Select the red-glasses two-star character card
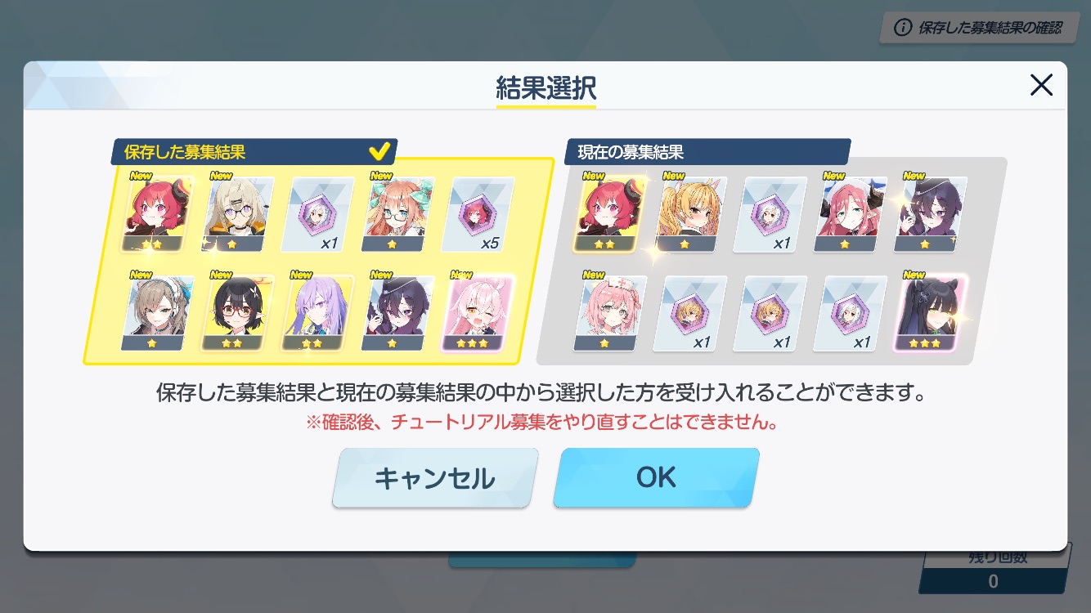This screenshot has height=613, width=1091. click(x=238, y=313)
